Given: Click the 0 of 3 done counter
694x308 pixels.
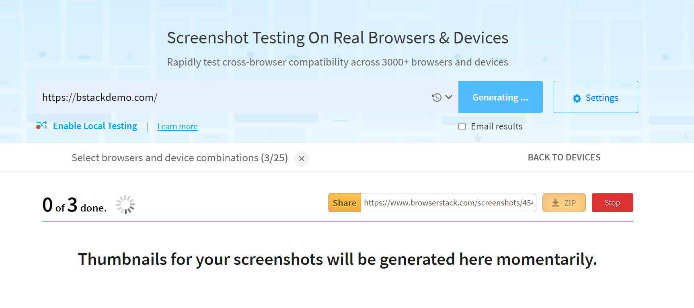Looking at the screenshot, I should coord(74,205).
